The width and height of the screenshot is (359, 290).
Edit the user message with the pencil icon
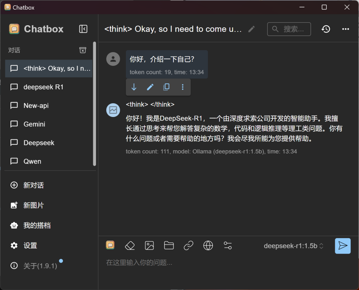(x=150, y=87)
